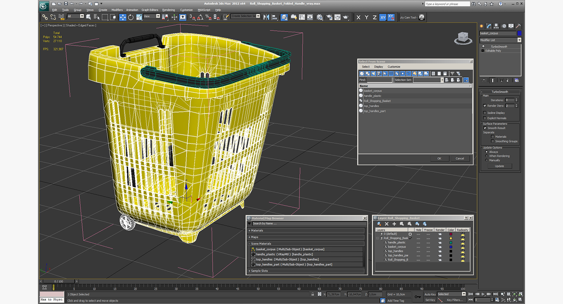This screenshot has height=304, width=563.
Task: Restrict transform to the XY plane
Action: (383, 17)
